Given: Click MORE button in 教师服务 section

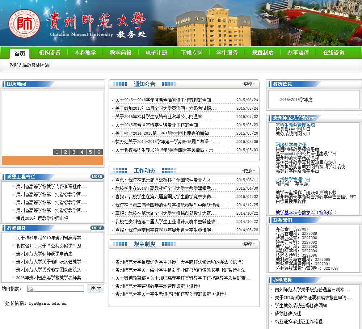Looking at the screenshot, I should pos(97,228).
